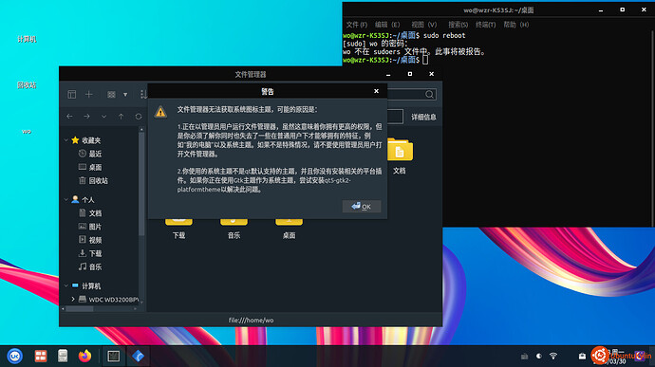Open 帮助(H) menu in terminal
Image resolution: width=655 pixels, height=367 pixels.
click(515, 25)
